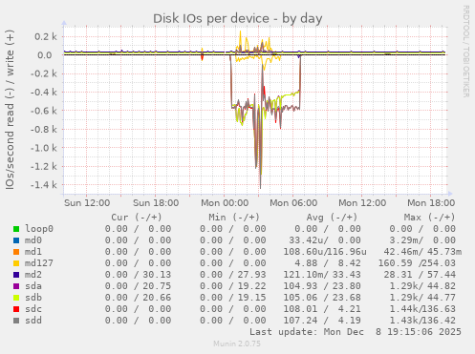Click the 0.0 y-axis label

(45, 55)
